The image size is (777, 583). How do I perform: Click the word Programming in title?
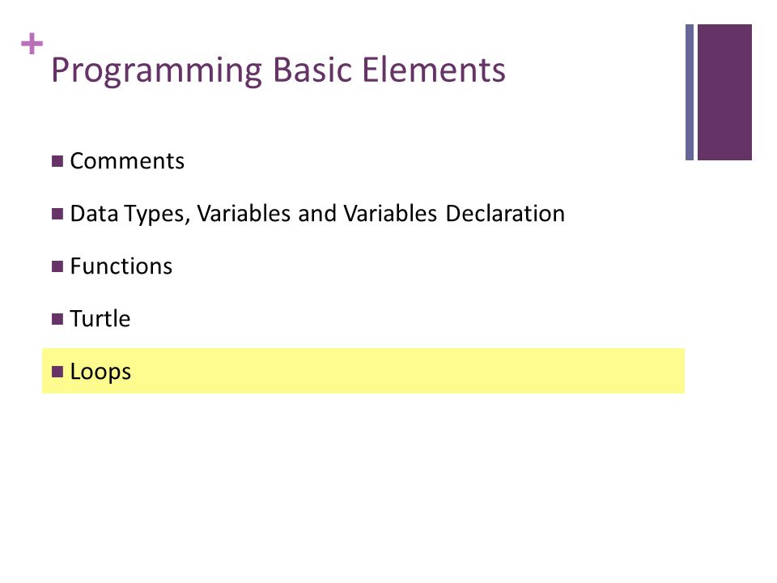tap(156, 71)
